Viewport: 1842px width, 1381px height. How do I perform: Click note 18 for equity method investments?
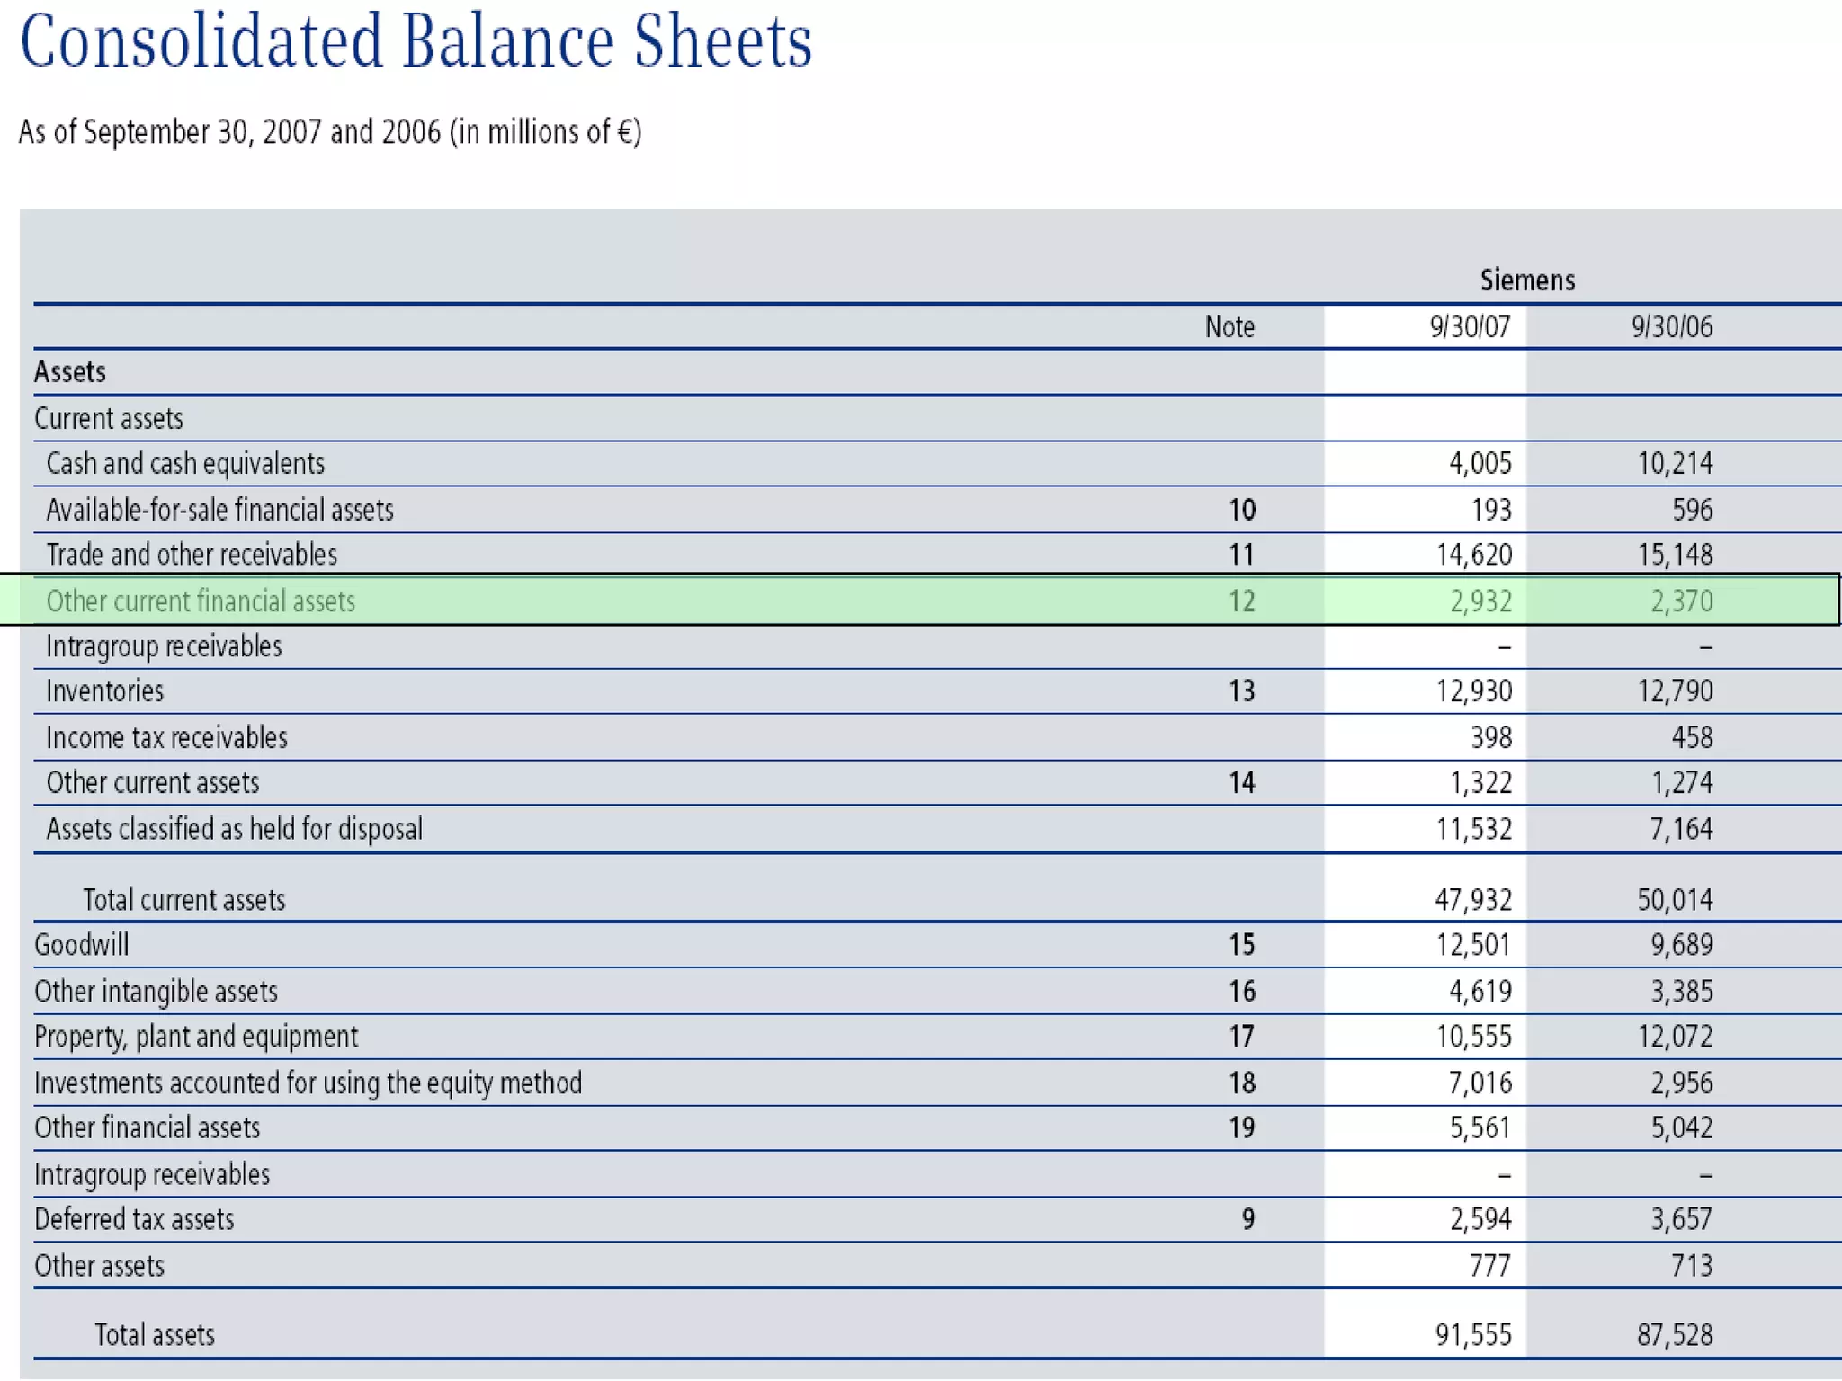click(x=1241, y=1083)
